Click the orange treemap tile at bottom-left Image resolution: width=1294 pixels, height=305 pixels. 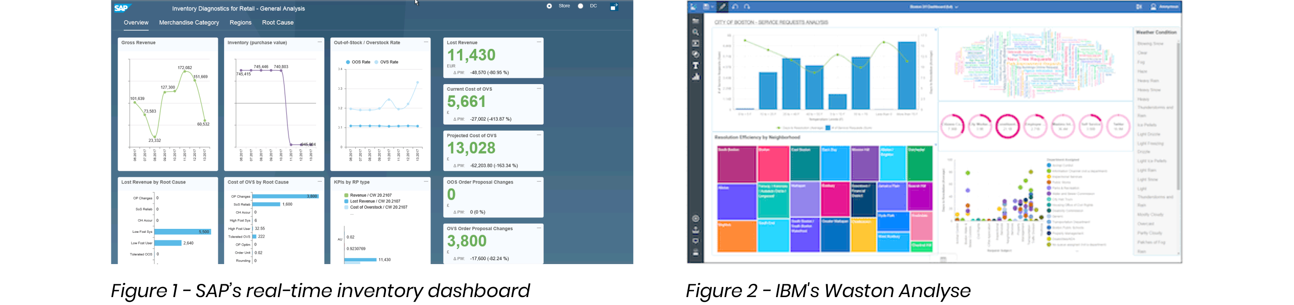[x=736, y=236]
